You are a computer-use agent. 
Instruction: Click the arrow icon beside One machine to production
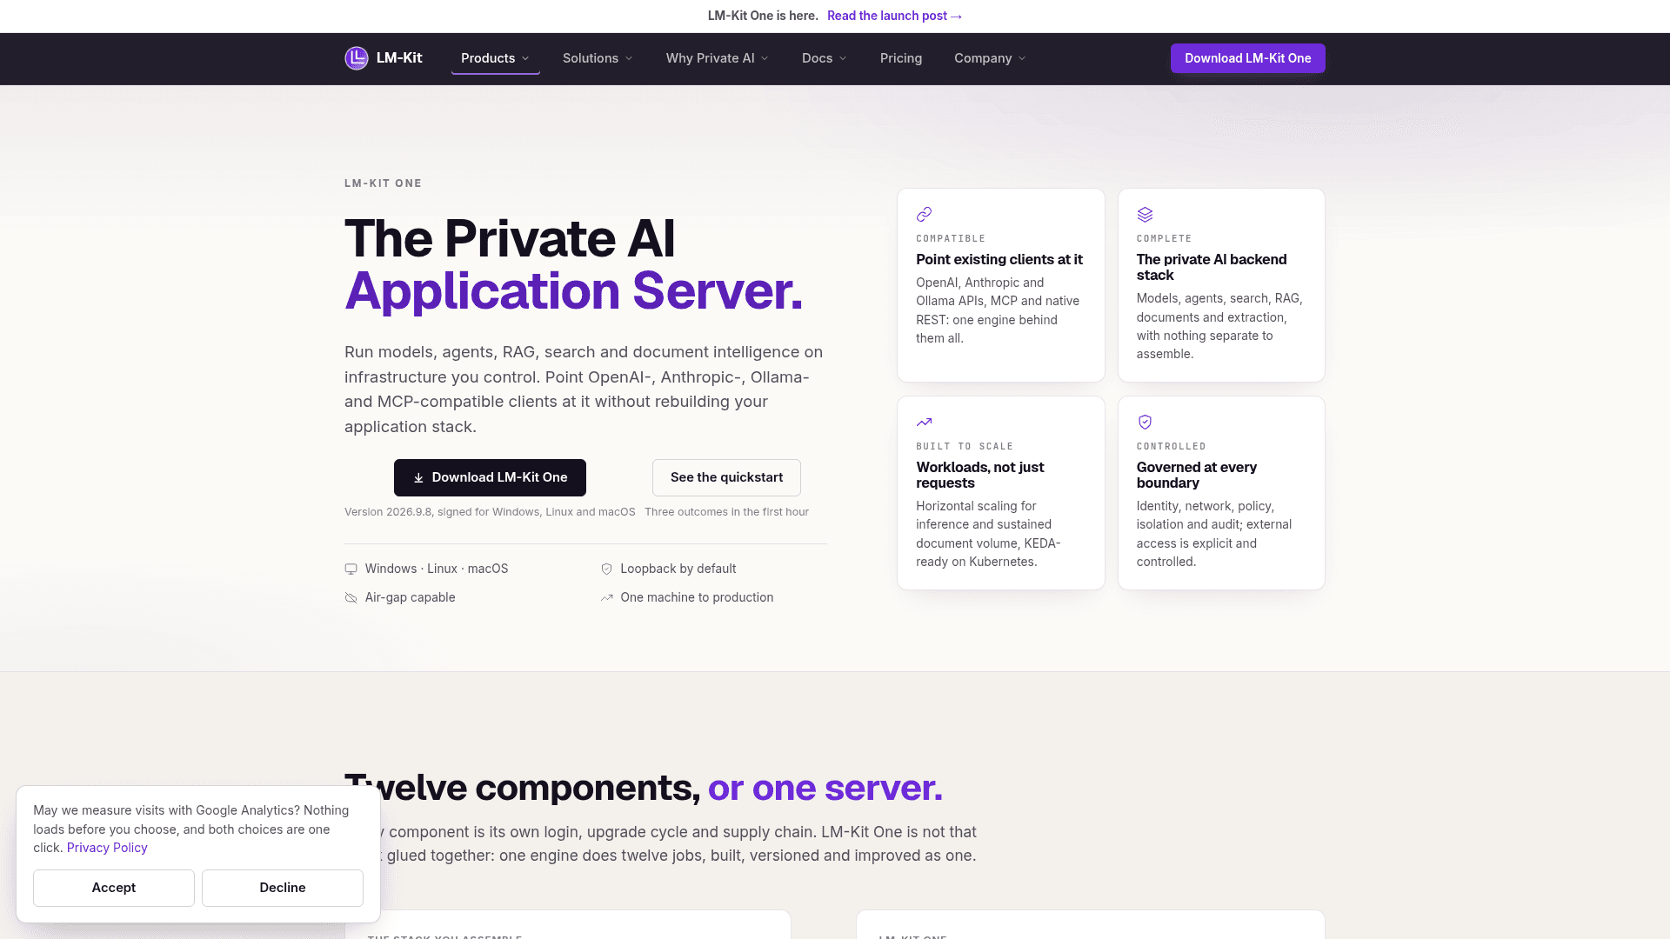(606, 598)
